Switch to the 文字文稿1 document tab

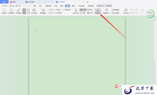[40, 2]
